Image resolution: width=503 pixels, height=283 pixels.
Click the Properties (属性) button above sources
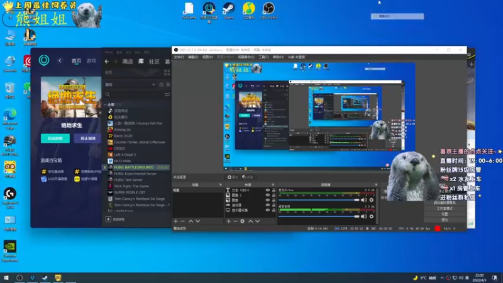pos(233,177)
